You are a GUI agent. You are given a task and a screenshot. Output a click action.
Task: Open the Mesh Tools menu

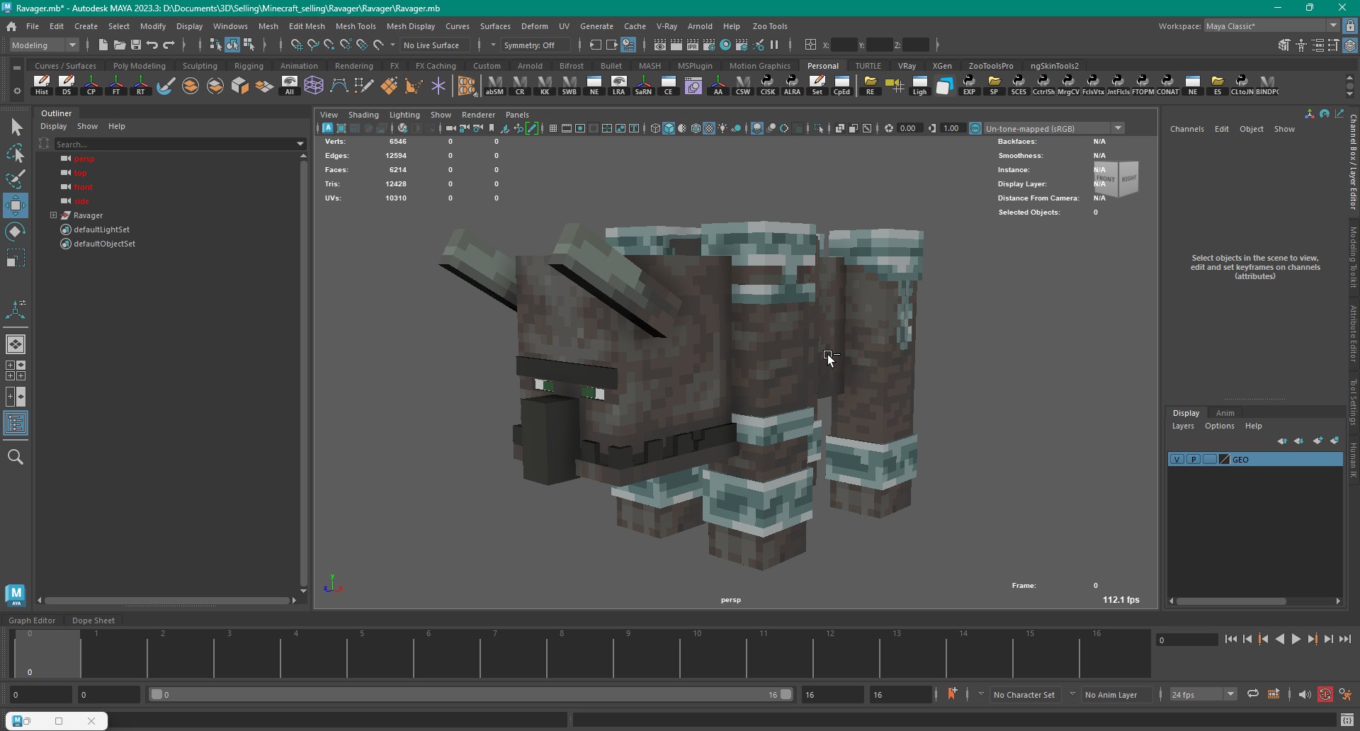coord(356,26)
